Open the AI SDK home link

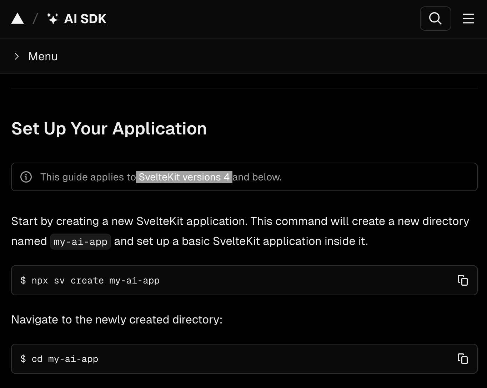tap(76, 19)
